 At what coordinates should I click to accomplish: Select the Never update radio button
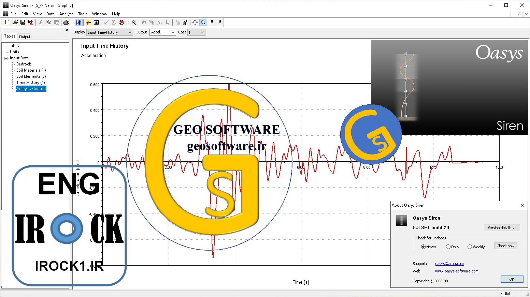[x=423, y=247]
